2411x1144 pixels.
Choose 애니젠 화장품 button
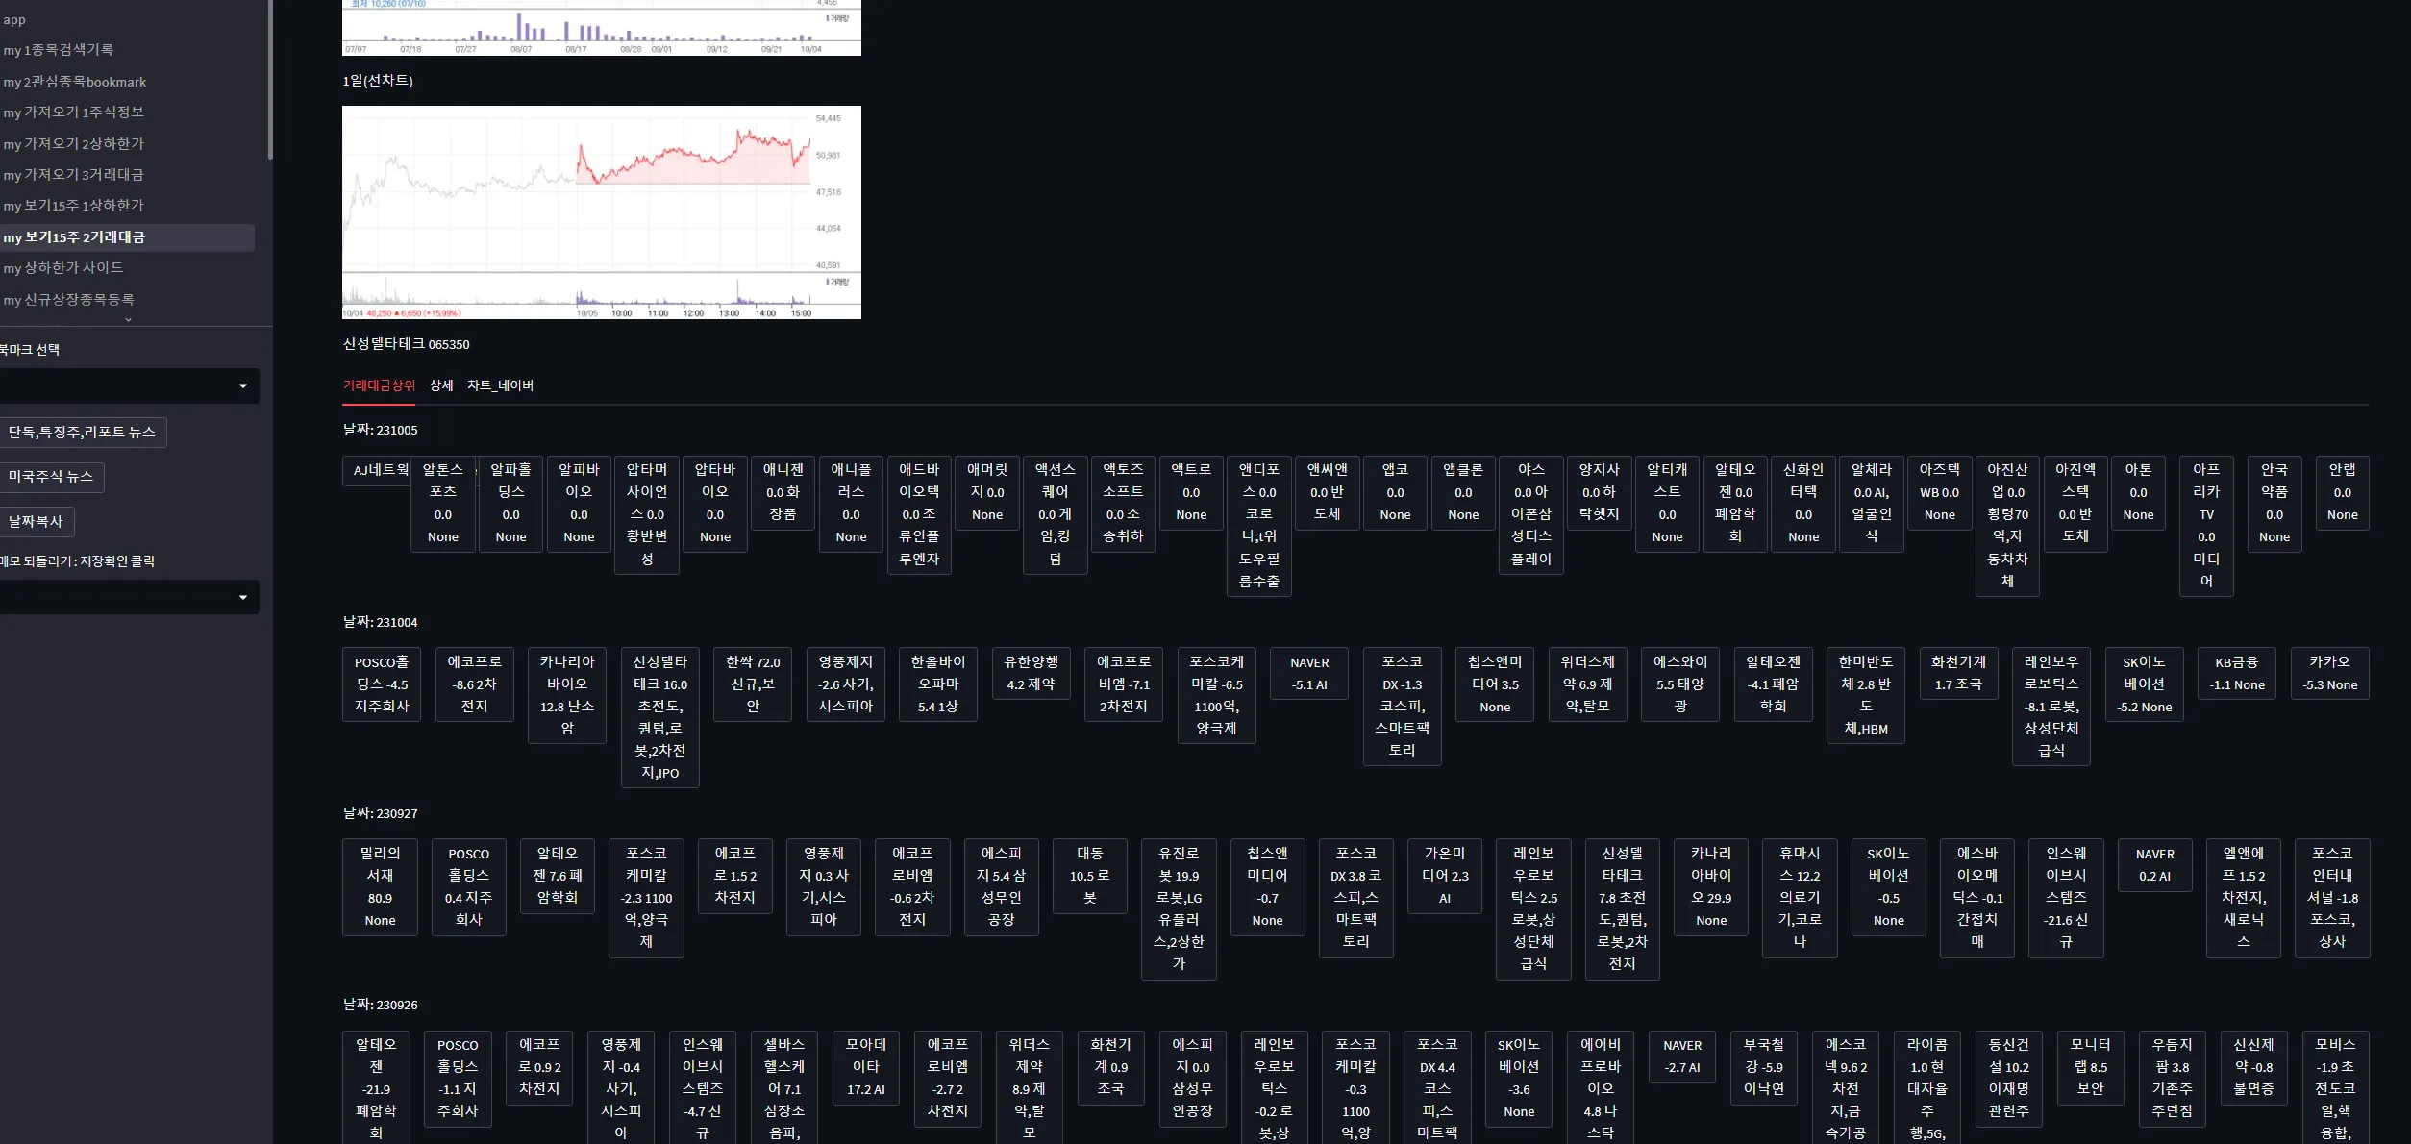[x=783, y=492]
